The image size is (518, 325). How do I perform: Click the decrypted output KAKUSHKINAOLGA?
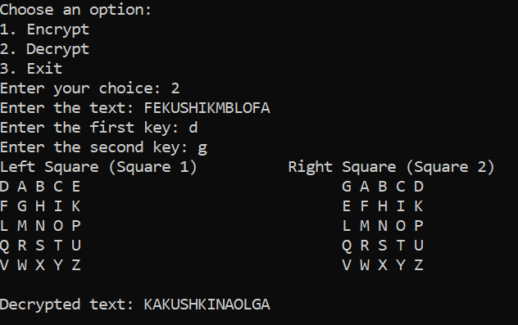pos(207,305)
